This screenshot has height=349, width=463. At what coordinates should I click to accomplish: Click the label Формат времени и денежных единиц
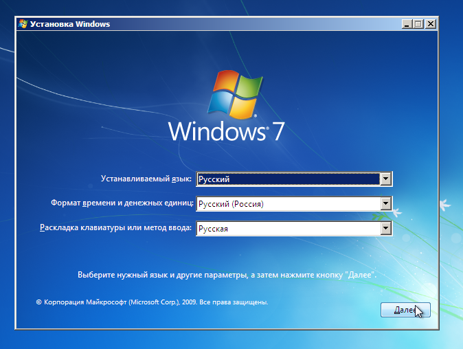coord(122,203)
